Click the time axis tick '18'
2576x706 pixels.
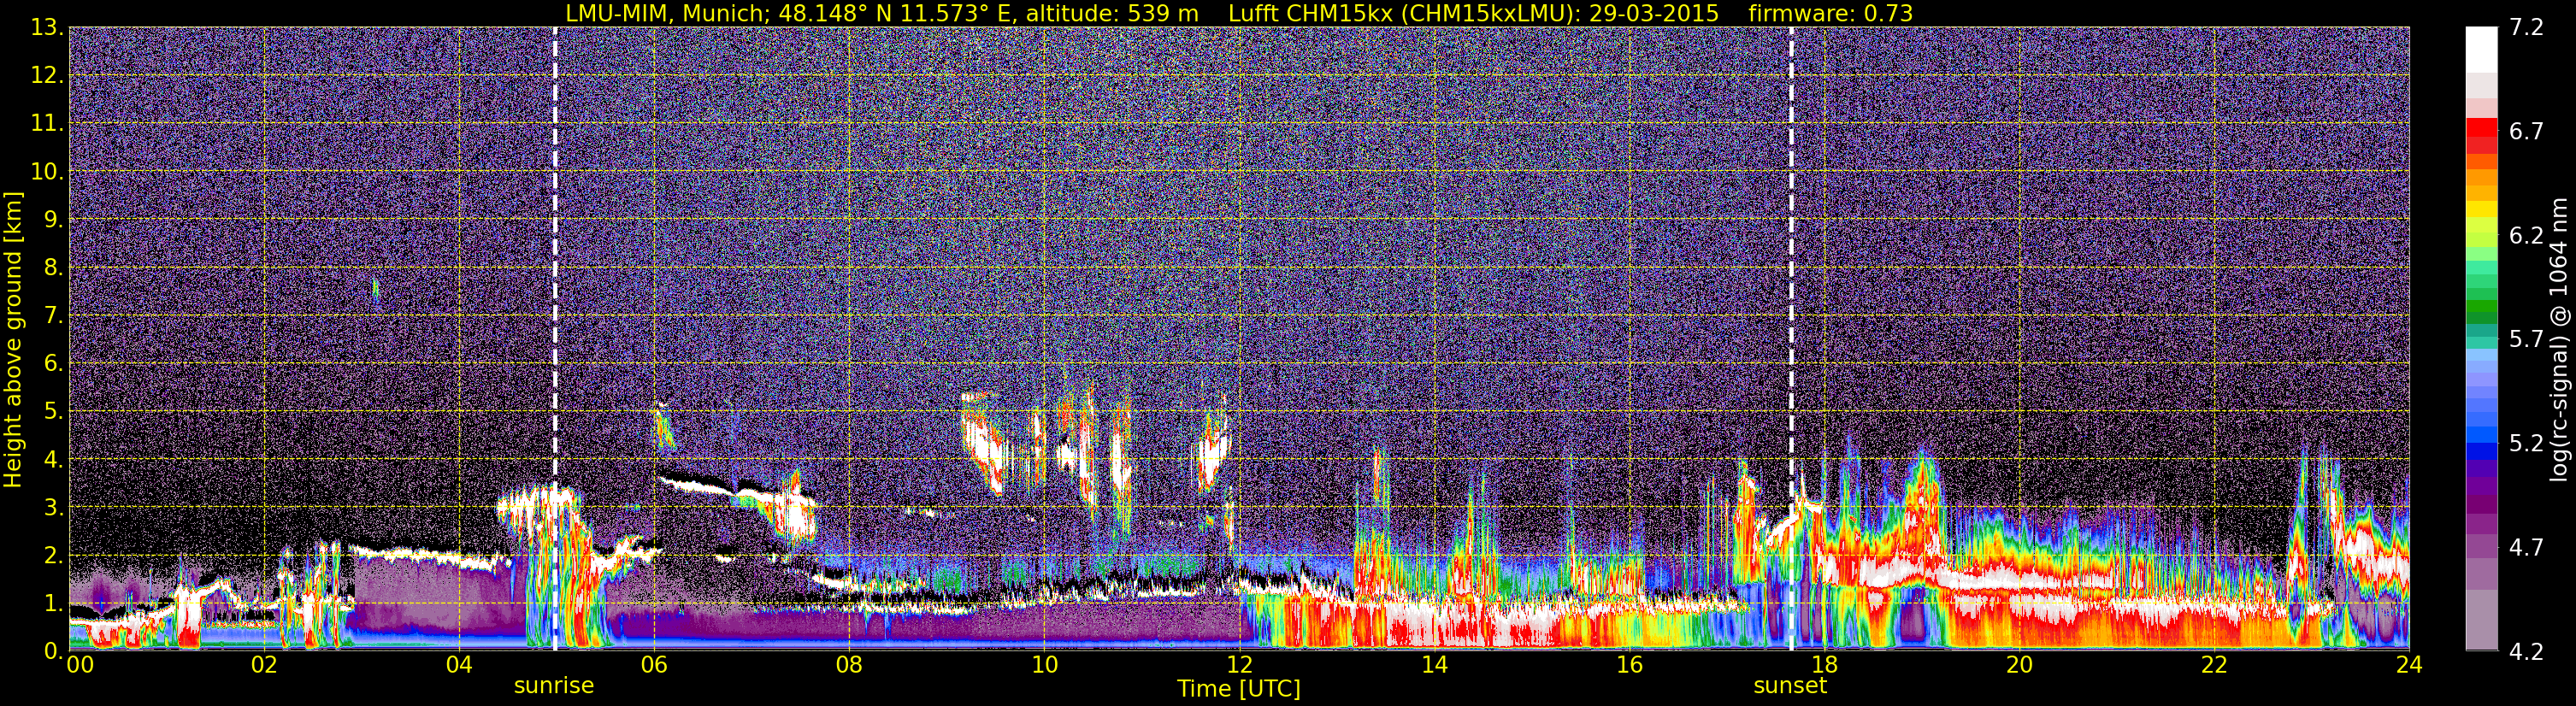(1824, 665)
